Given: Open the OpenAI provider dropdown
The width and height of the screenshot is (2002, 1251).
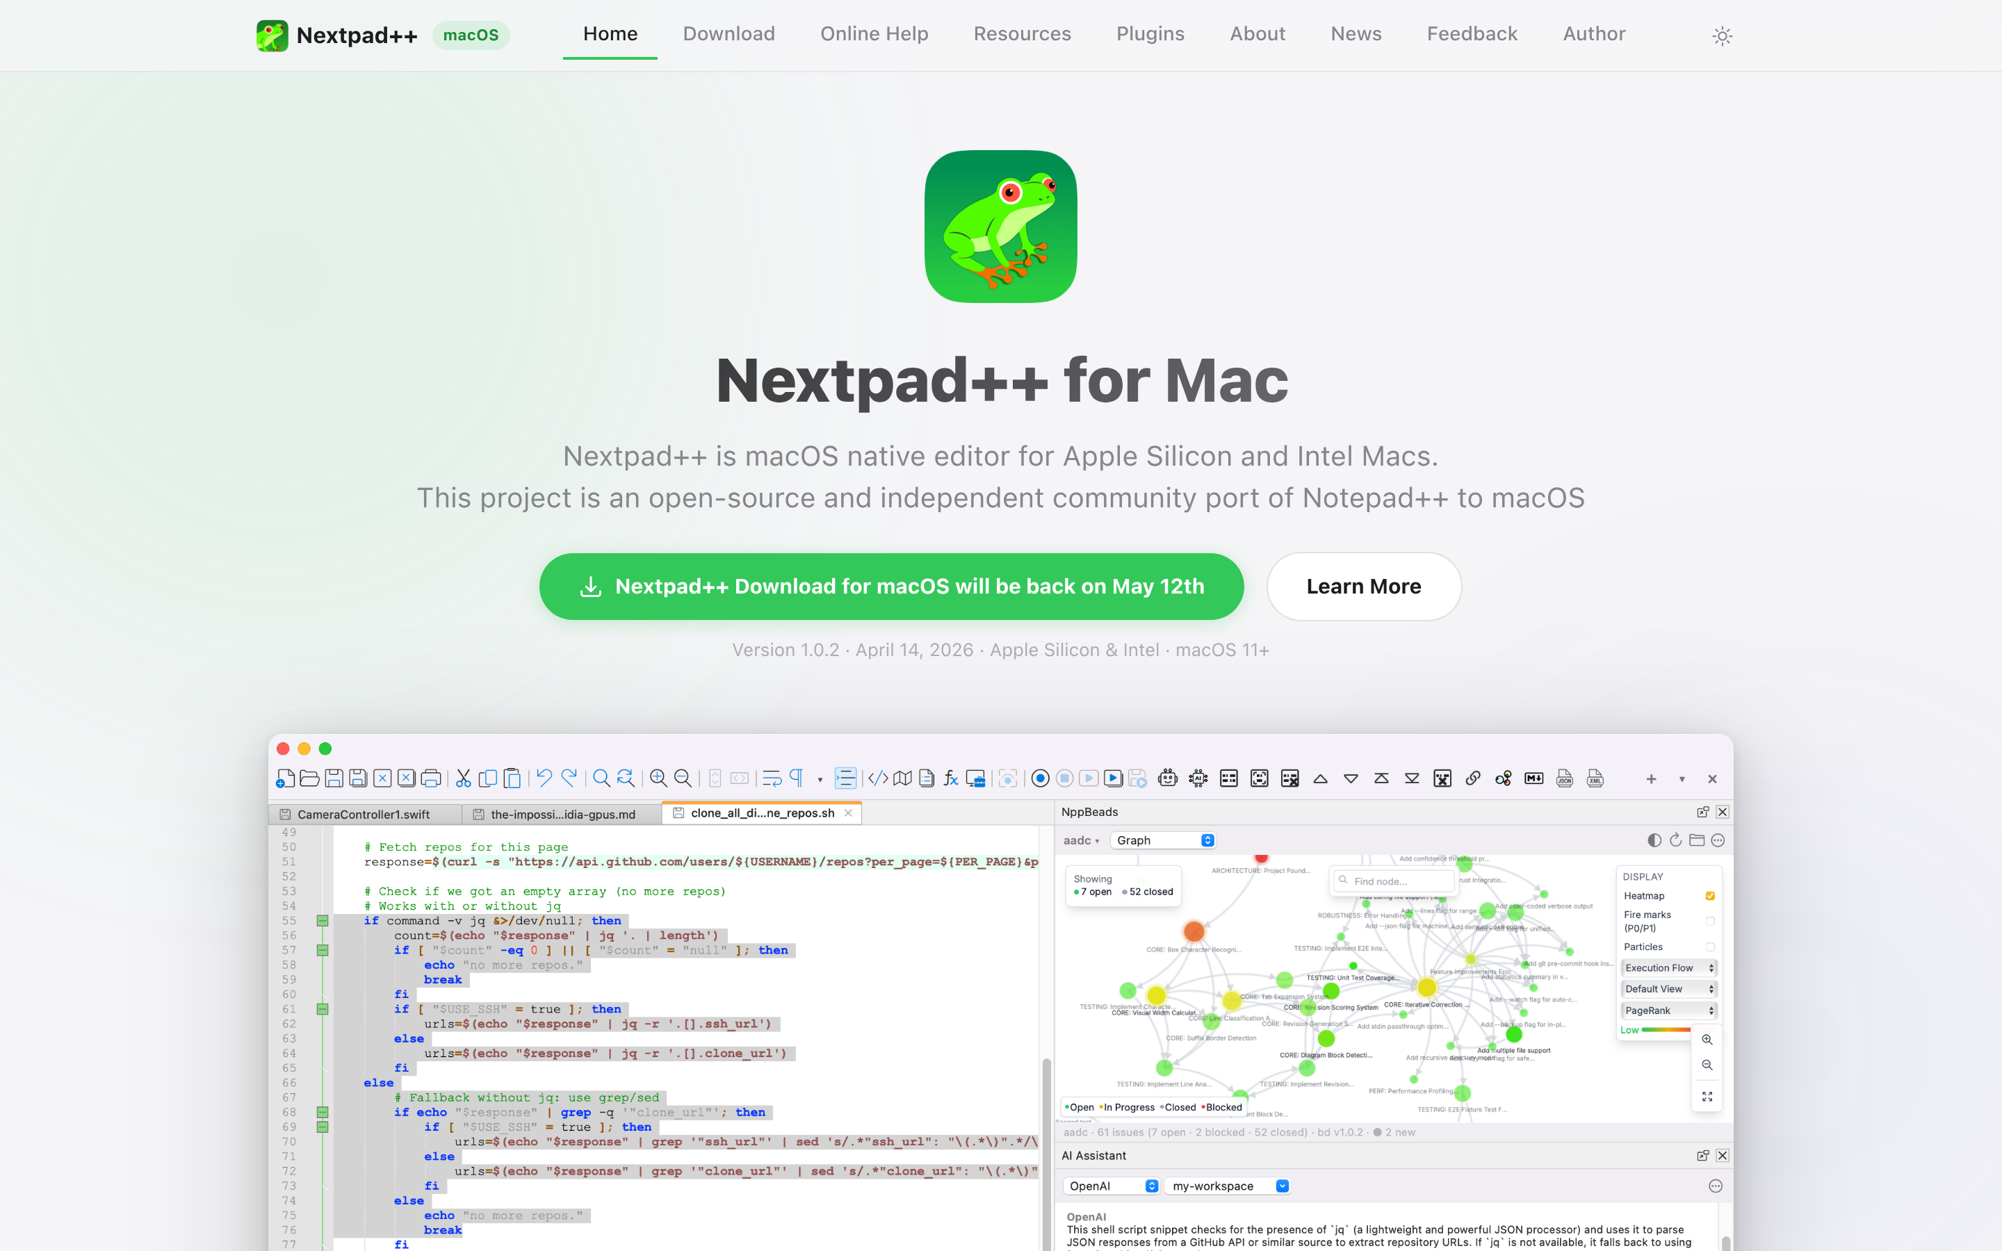Looking at the screenshot, I should point(1112,1186).
